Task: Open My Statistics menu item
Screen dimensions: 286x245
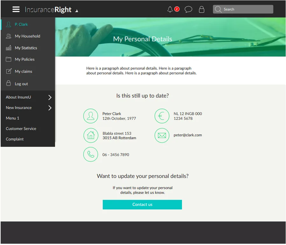Action: click(x=28, y=48)
